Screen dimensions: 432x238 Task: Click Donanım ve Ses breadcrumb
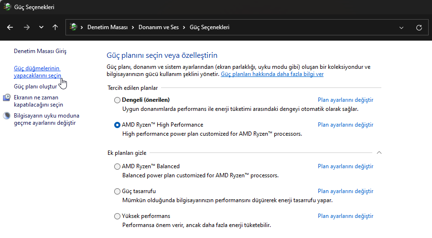(159, 27)
